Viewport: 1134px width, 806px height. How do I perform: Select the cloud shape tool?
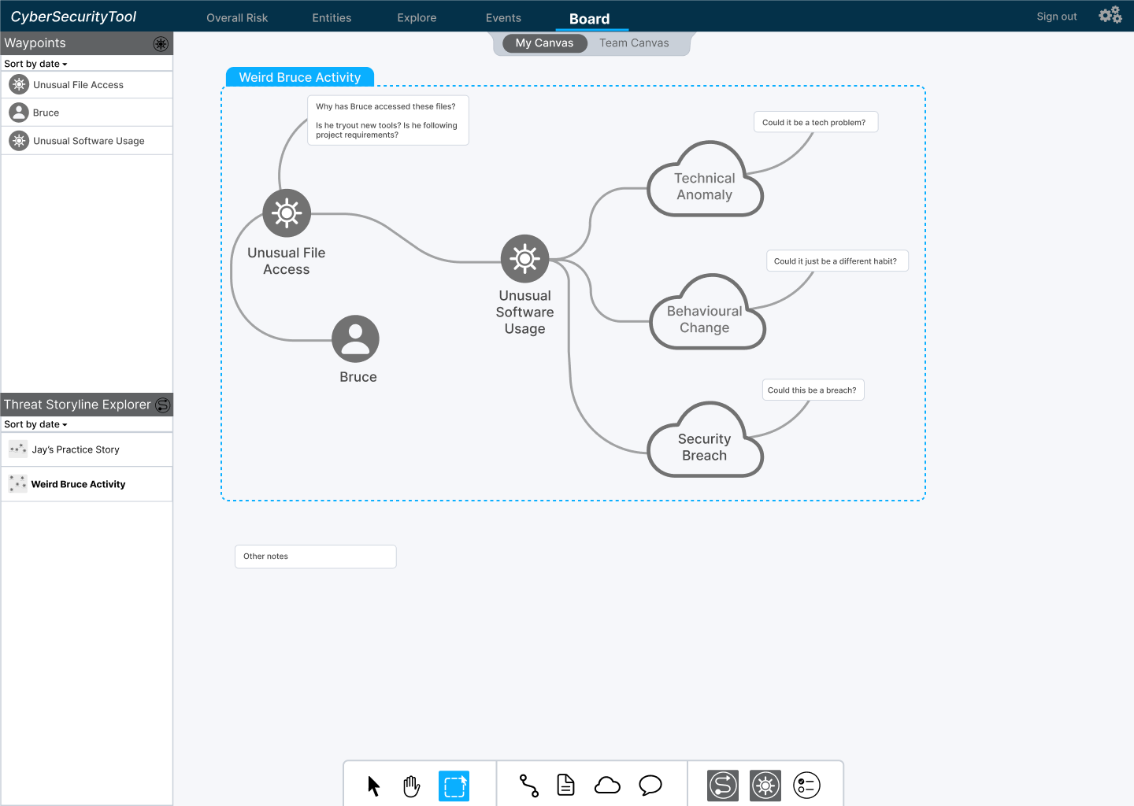(x=607, y=786)
